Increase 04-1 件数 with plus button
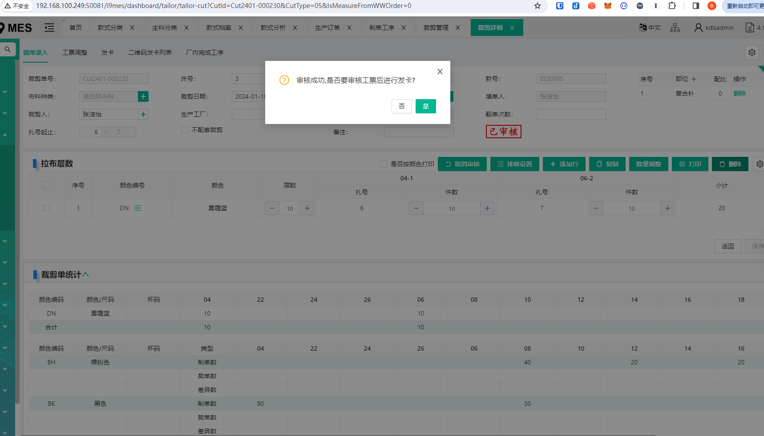 point(487,208)
